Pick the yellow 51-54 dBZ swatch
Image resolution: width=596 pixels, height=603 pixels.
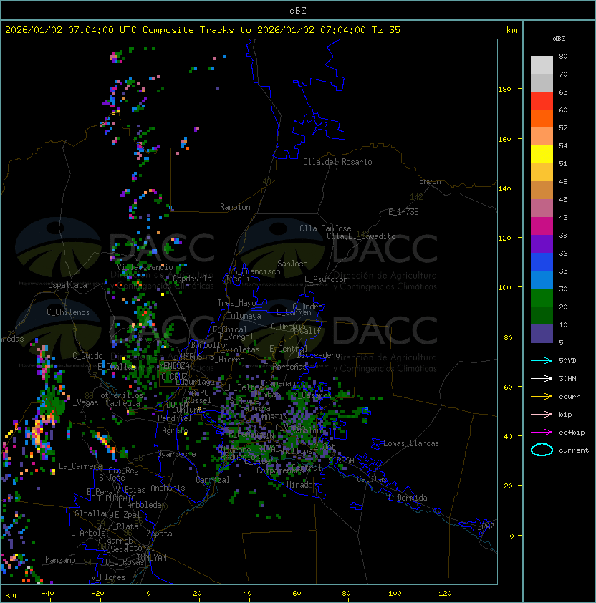[542, 154]
